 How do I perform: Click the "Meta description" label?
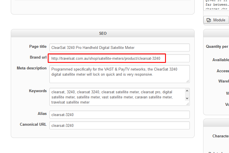point(32,68)
